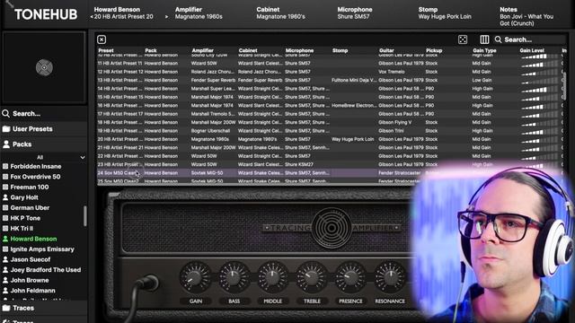Screen dimensions: 575x323
Task: Sort by the Preset column header
Action: 106,50
